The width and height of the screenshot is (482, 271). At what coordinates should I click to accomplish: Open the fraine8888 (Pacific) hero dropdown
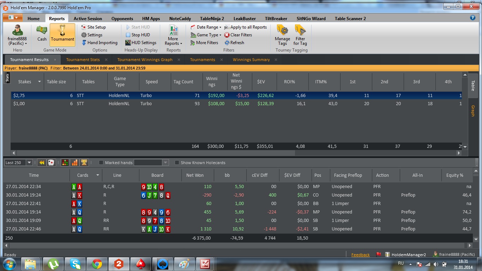pyautogui.click(x=18, y=35)
